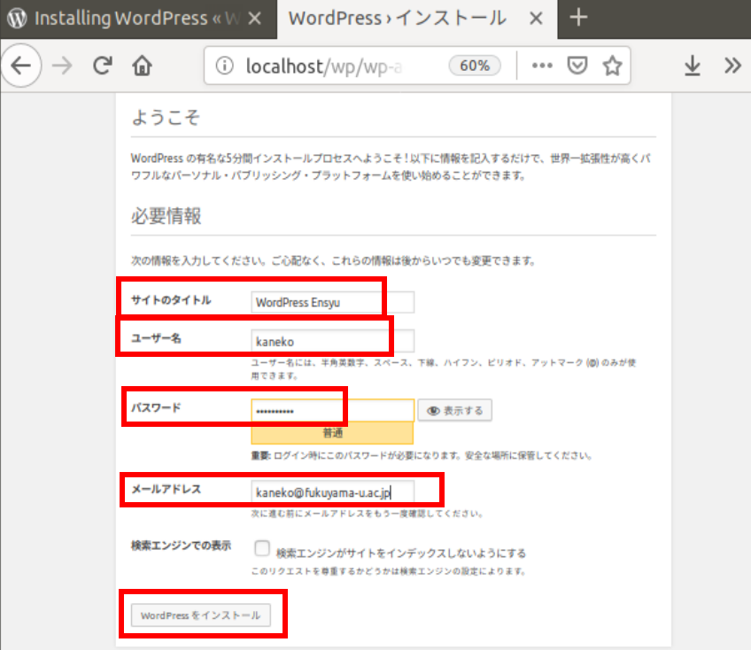Focus the サイトのタイトル text field
The width and height of the screenshot is (751, 650).
(332, 302)
